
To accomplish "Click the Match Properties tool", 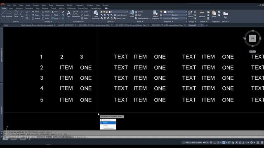I will click(x=155, y=15).
